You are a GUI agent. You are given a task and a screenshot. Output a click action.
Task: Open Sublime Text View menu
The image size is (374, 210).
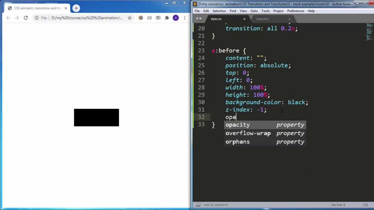point(243,11)
